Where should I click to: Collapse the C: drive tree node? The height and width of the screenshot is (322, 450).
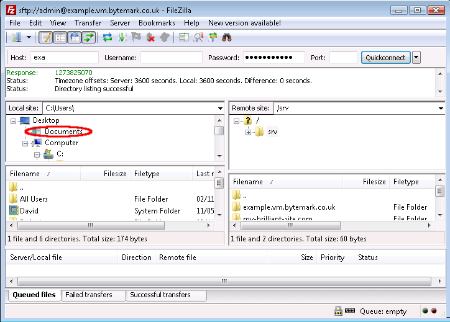[37, 154]
